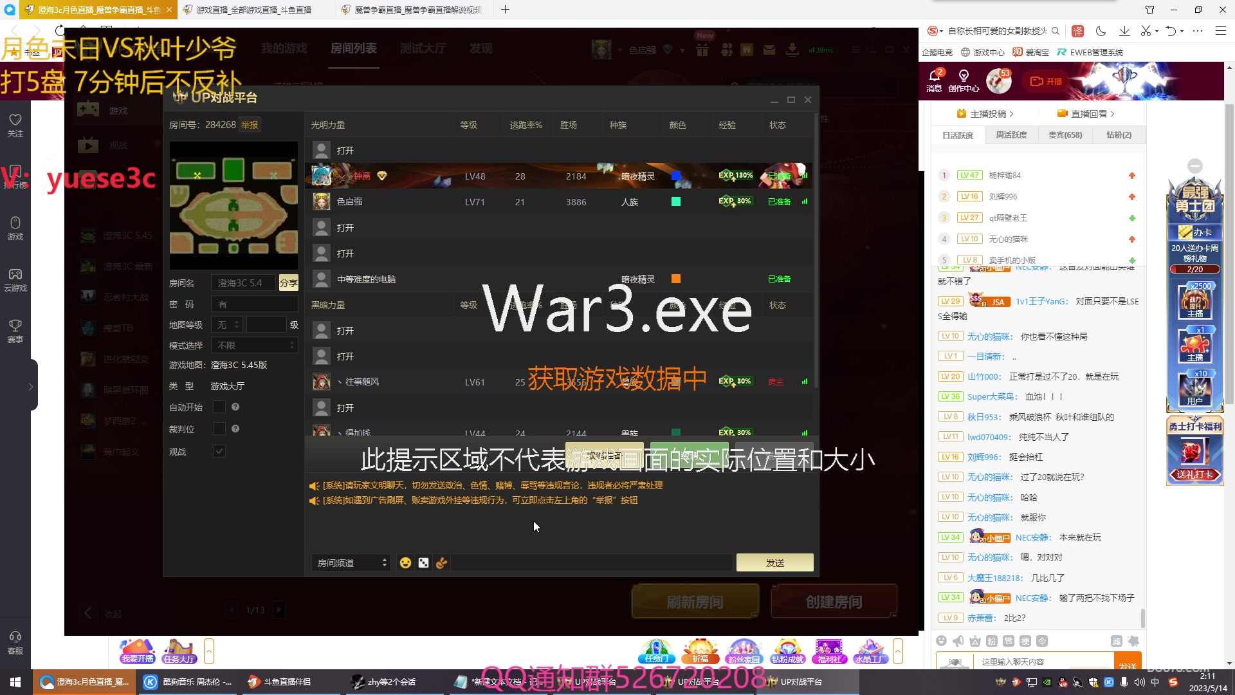The height and width of the screenshot is (695, 1235).
Task: Switch to the 贵宾(658) tab
Action: click(1065, 135)
